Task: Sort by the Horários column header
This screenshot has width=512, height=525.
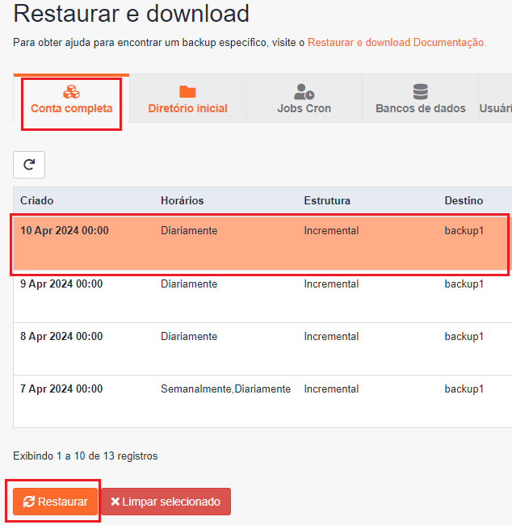Action: [x=183, y=200]
